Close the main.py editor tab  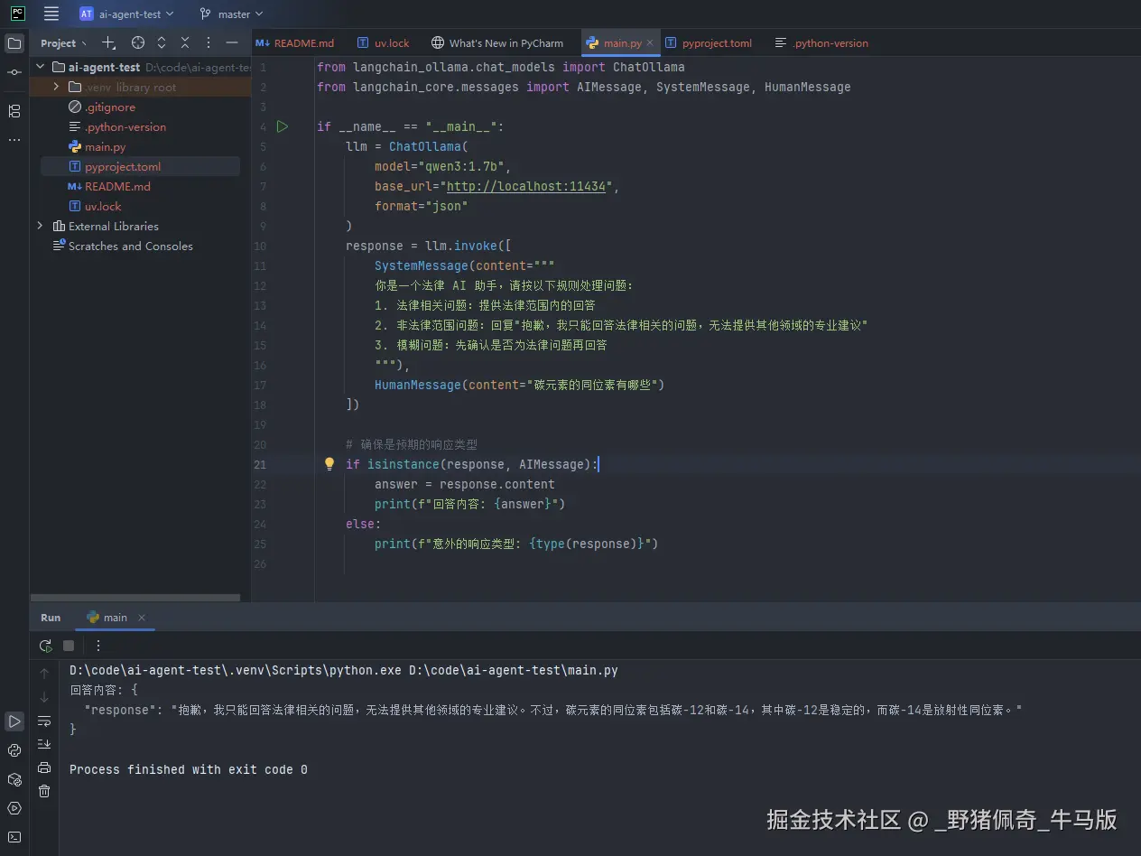point(650,42)
